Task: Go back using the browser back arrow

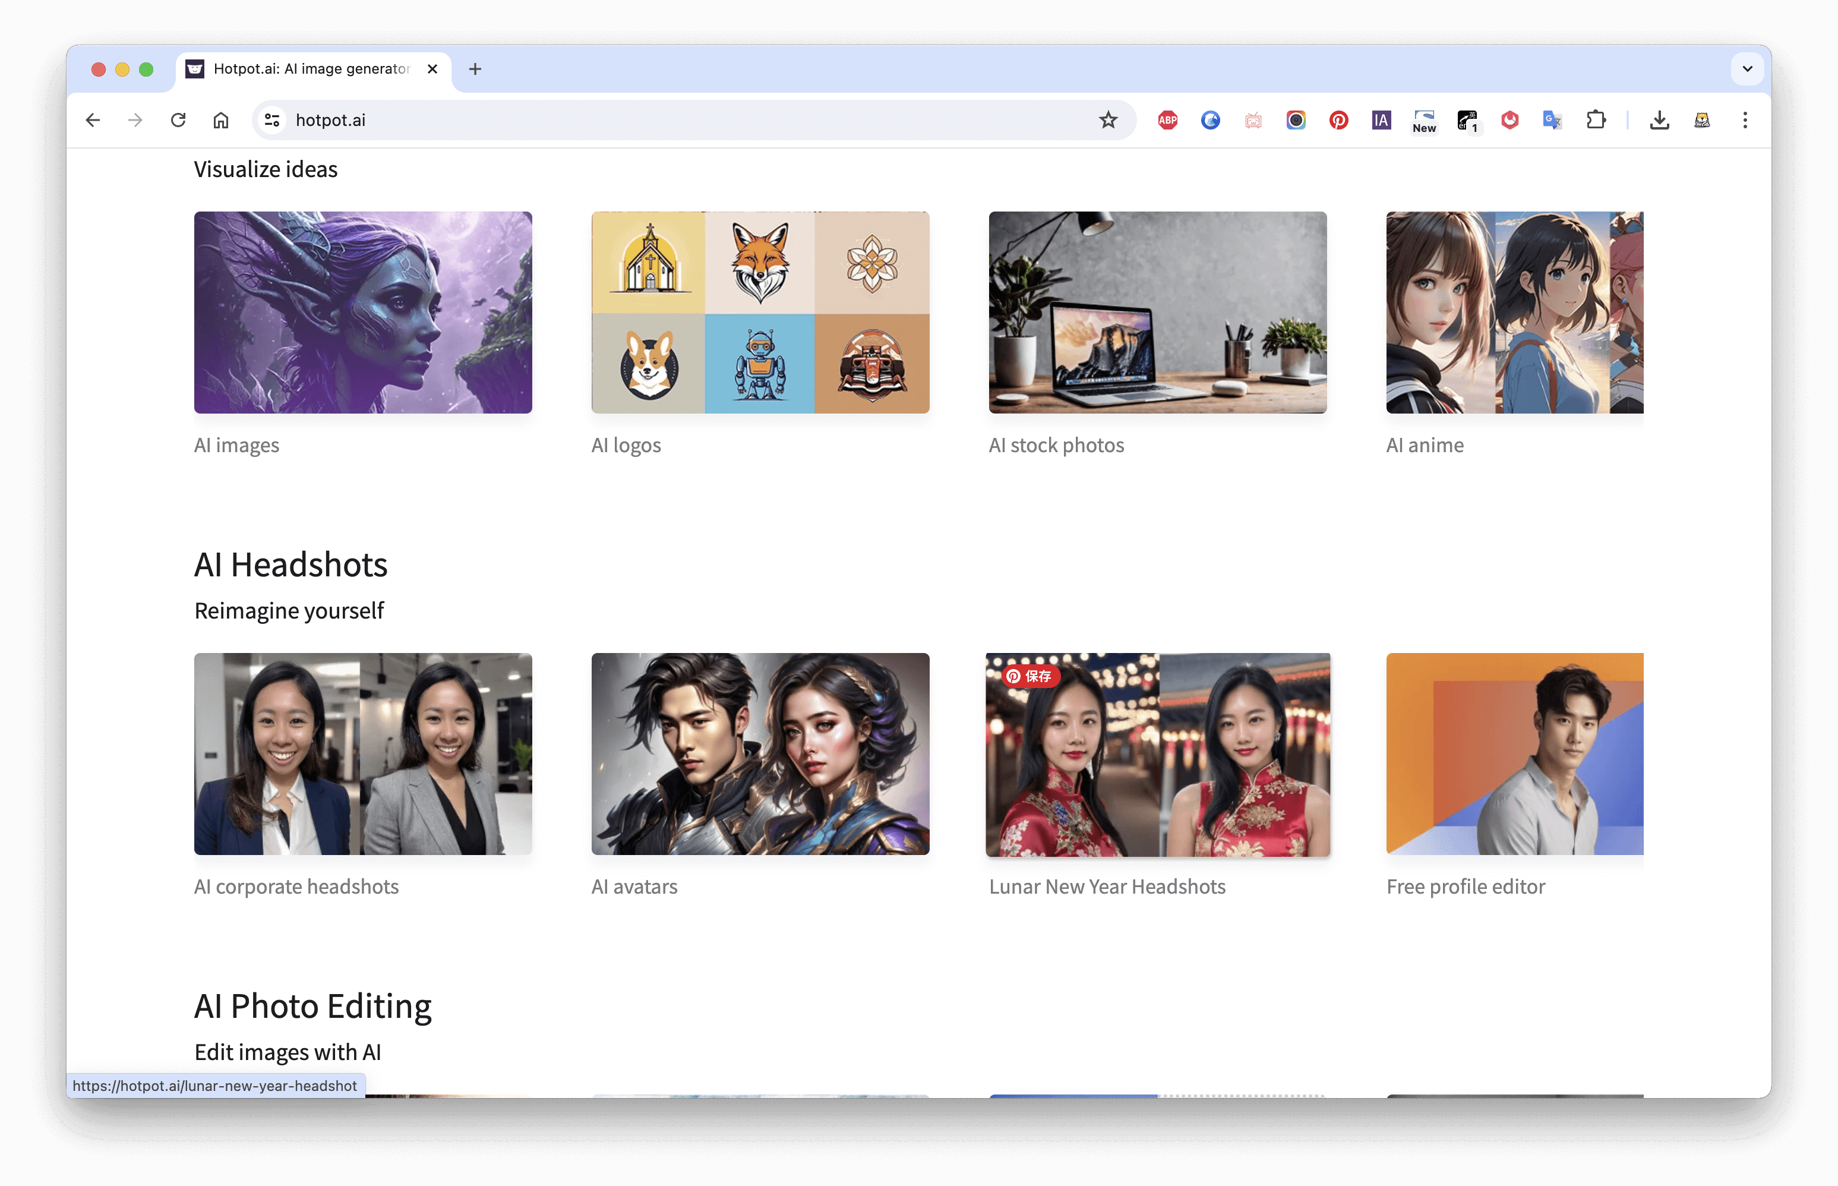Action: click(x=93, y=120)
